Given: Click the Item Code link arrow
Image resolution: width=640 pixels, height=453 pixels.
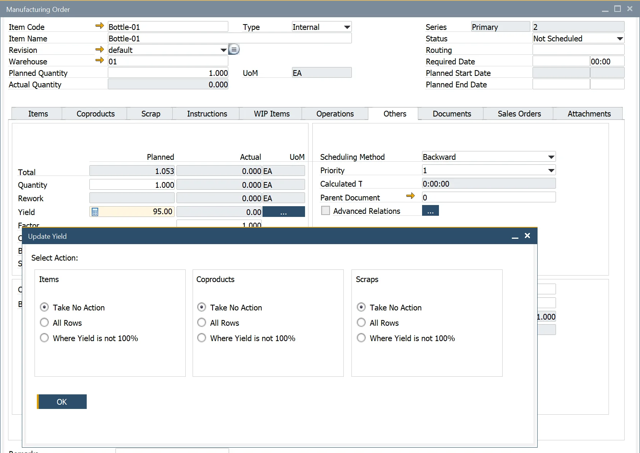Looking at the screenshot, I should [99, 26].
